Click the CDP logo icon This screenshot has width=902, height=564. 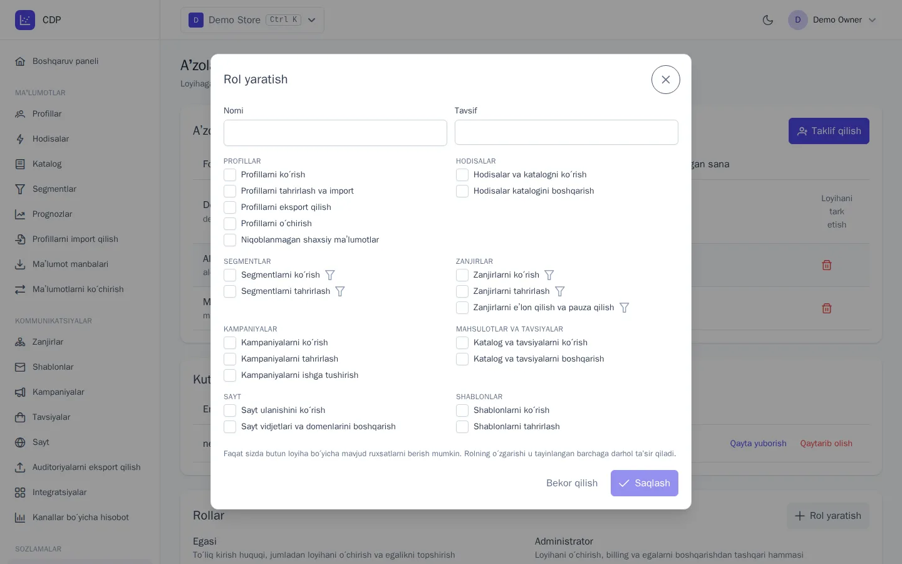pos(25,20)
